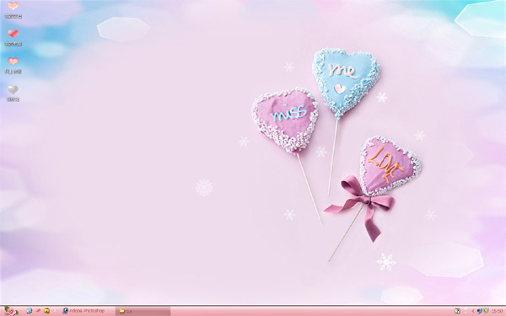This screenshot has width=506, height=316.
Task: Switch to the cur folder taskbar button
Action: click(x=143, y=311)
